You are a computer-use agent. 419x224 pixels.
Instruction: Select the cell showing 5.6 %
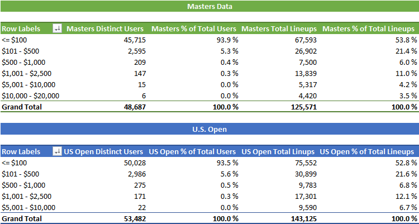[x=229, y=174]
